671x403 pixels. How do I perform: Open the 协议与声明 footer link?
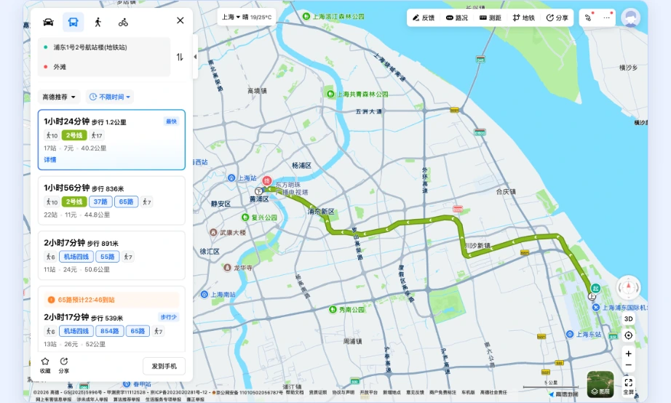point(344,392)
